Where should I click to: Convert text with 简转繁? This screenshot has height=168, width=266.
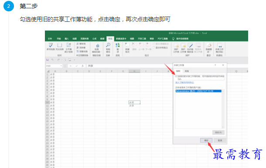81,48
